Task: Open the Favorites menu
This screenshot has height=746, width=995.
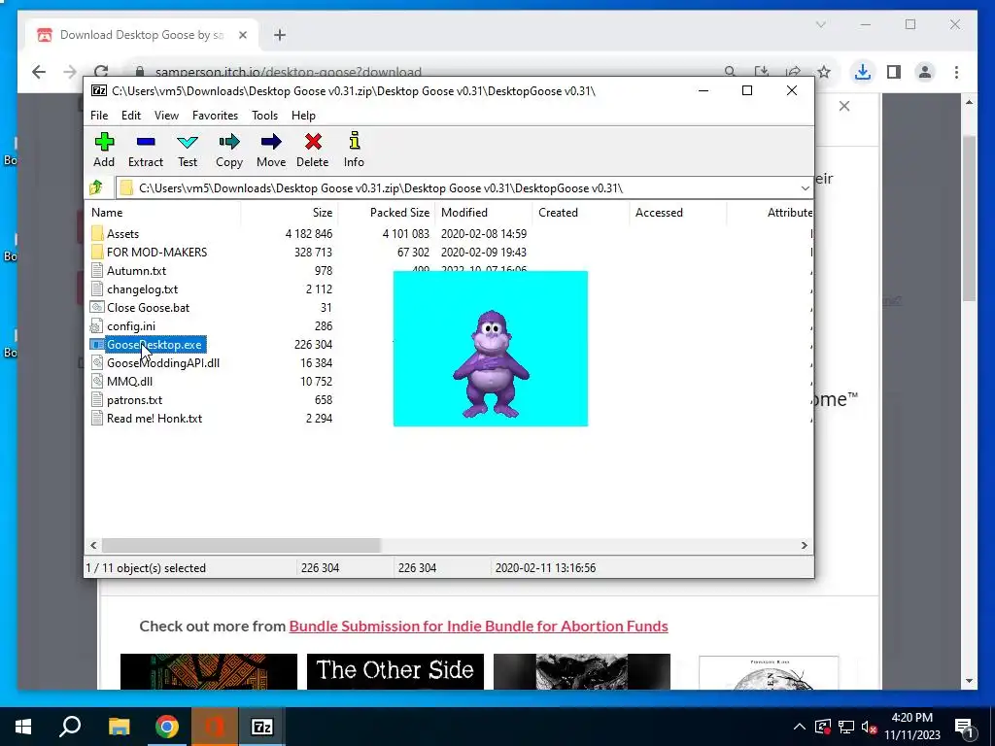Action: tap(215, 116)
